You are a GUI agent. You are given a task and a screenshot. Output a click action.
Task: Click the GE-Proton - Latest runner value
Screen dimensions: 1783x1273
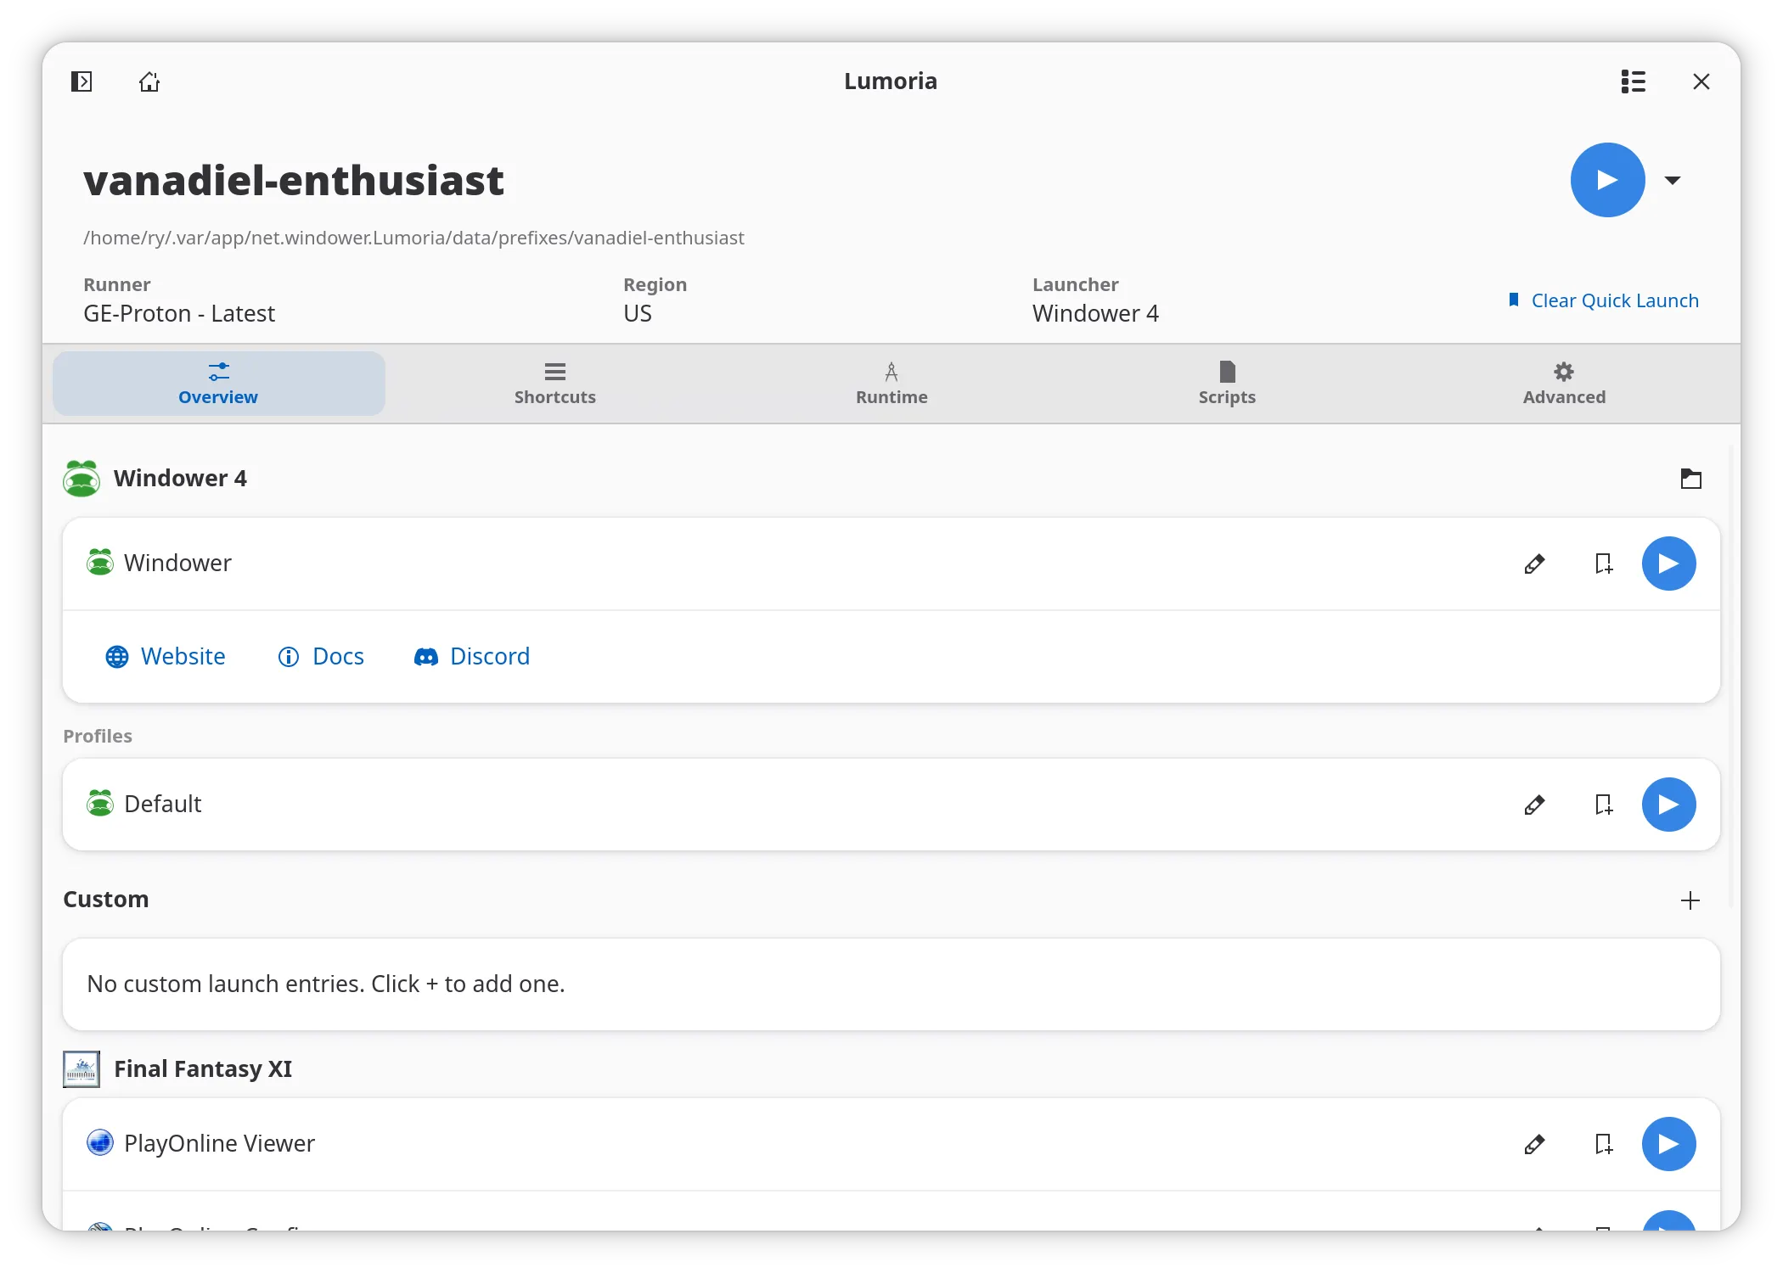point(179,314)
